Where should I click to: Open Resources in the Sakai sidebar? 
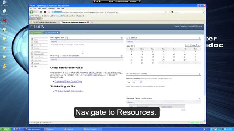tap(39, 51)
